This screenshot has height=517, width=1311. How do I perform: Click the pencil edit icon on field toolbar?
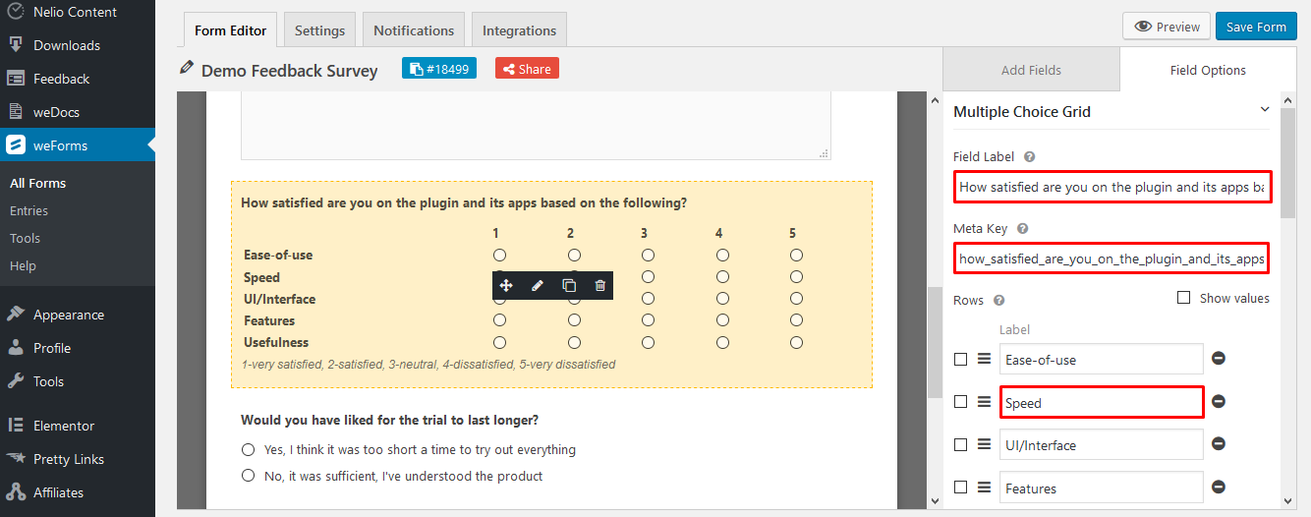[x=538, y=286]
